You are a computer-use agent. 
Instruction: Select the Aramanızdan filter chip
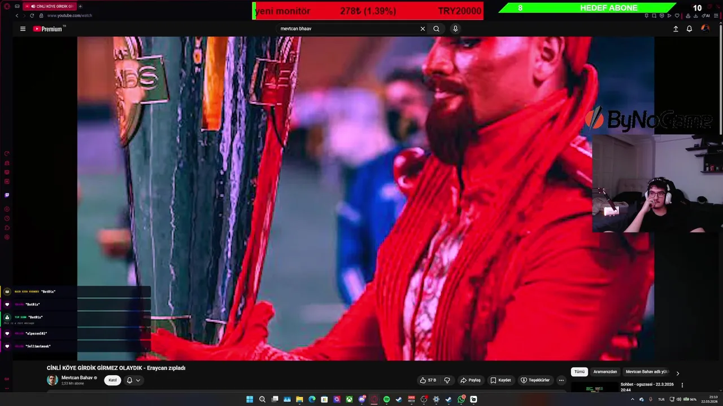tap(605, 372)
